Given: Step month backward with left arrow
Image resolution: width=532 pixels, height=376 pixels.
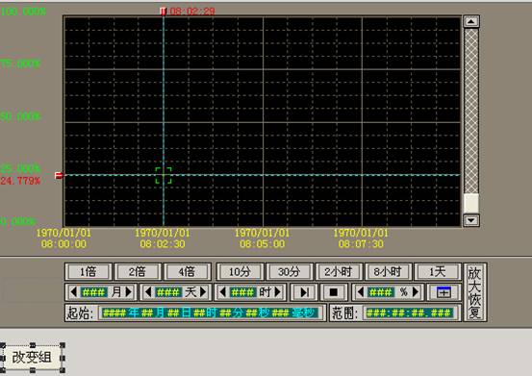Looking at the screenshot, I should click(x=73, y=292).
